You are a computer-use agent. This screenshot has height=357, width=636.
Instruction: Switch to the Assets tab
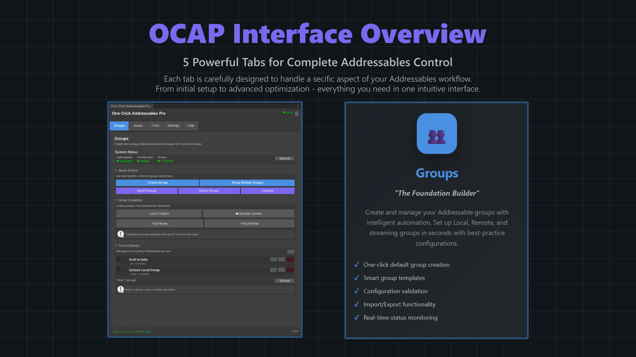[x=138, y=126]
